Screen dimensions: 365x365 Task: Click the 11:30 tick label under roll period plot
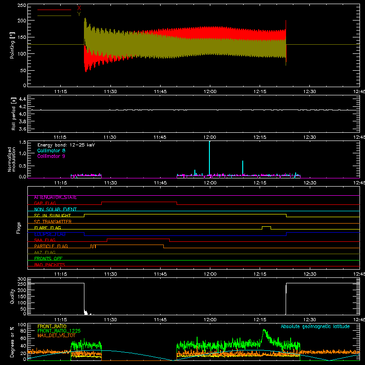click(110, 137)
